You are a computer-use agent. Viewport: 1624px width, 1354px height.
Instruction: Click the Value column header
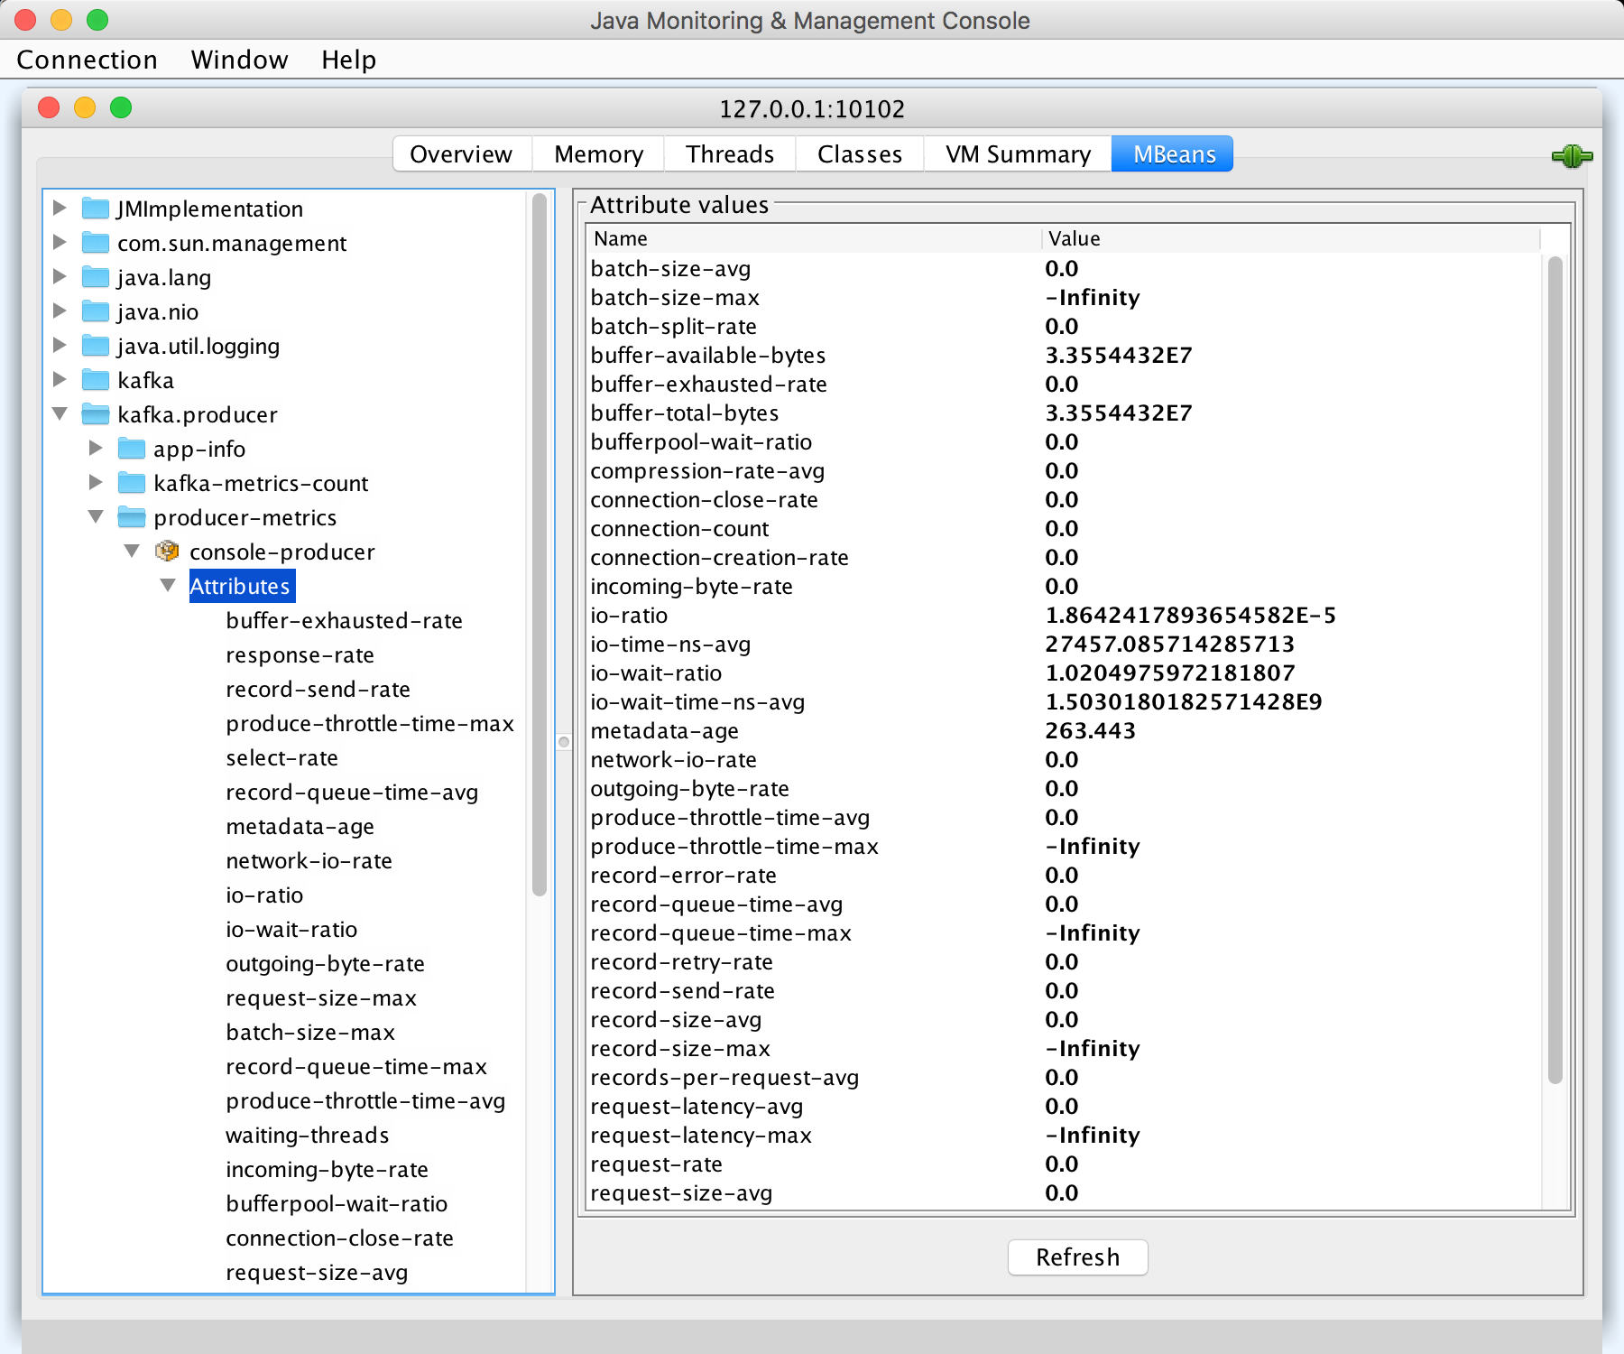(x=1291, y=239)
